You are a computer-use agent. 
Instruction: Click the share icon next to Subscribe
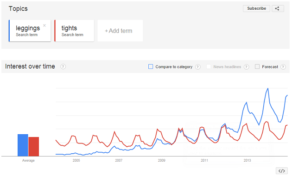[278, 8]
